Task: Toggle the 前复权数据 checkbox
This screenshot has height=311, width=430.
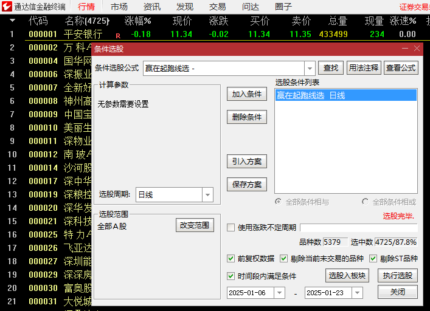Action: pos(231,258)
